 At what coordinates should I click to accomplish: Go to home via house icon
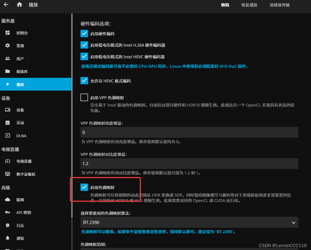point(20,5)
